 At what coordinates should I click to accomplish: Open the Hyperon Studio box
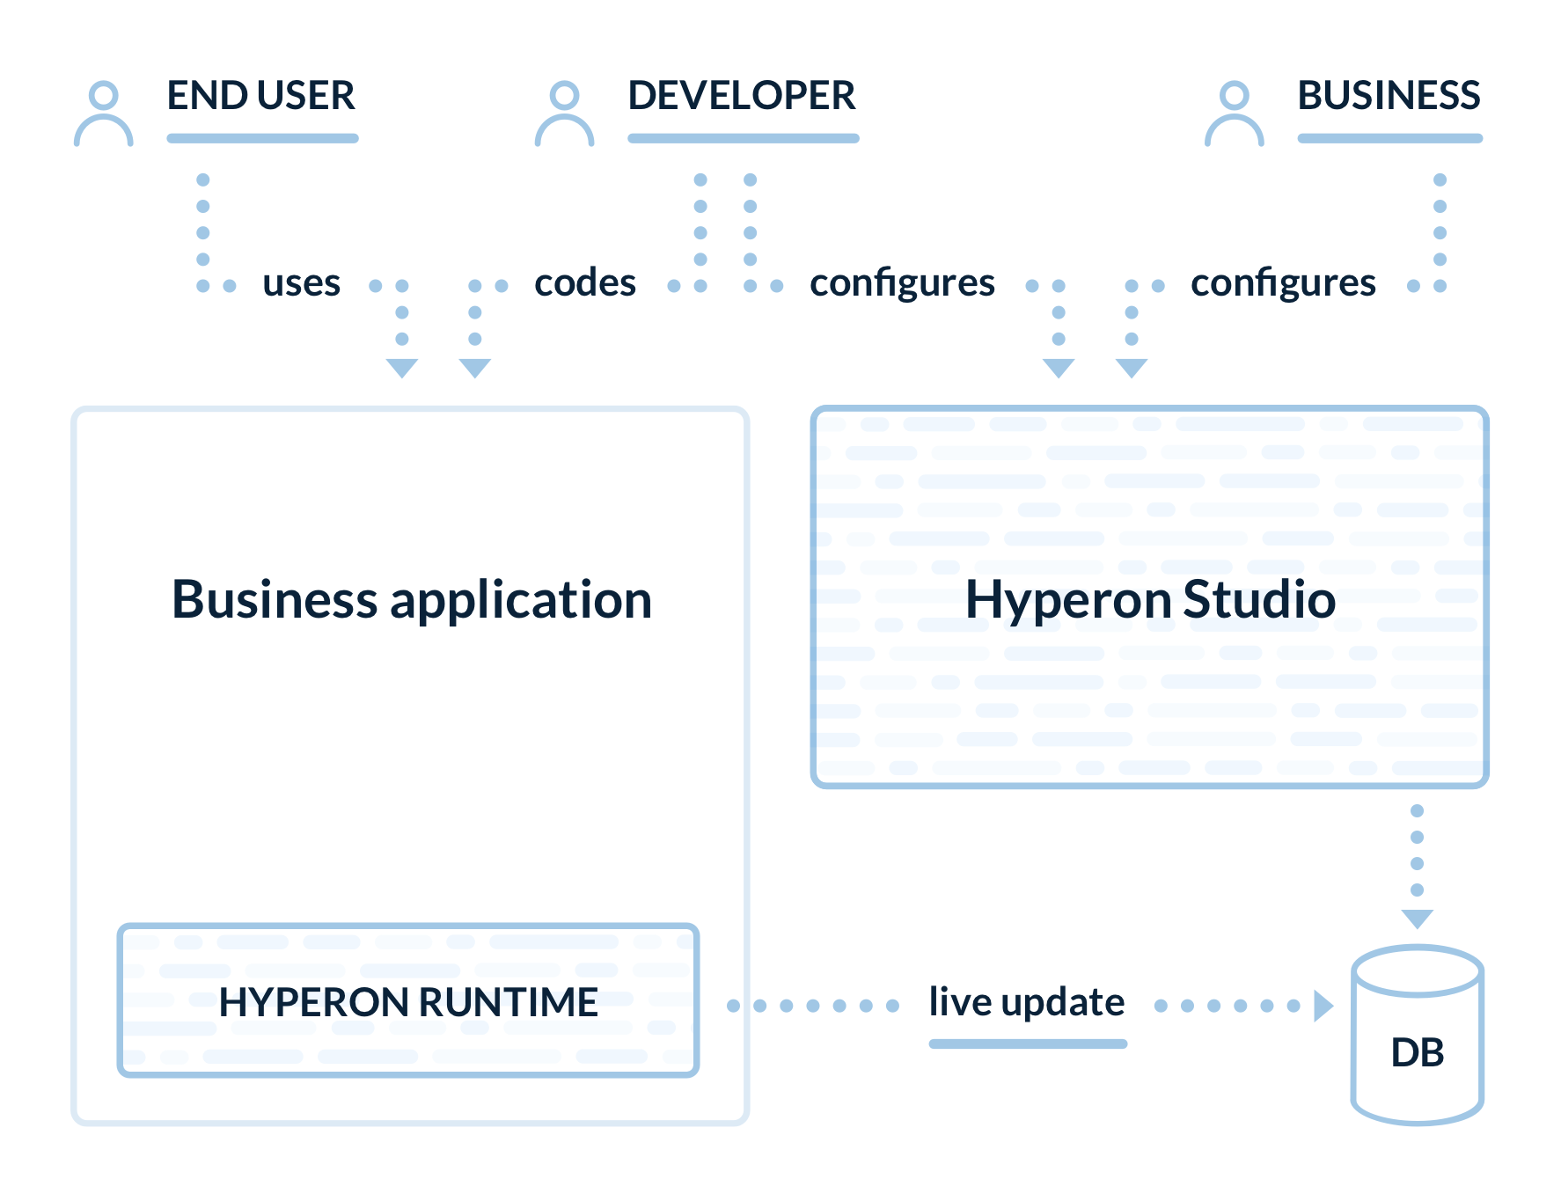(1150, 597)
